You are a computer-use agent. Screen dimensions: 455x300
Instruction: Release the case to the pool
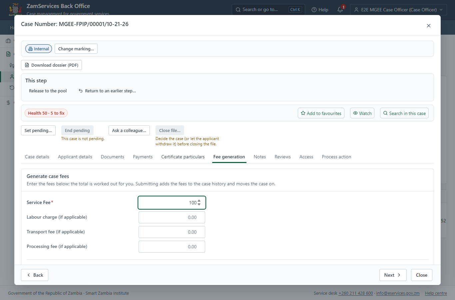48,91
